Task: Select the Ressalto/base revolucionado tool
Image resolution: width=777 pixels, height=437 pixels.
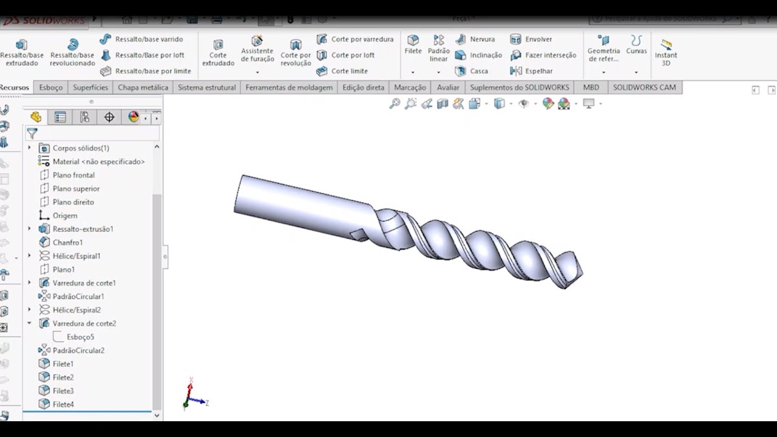Action: [72, 53]
